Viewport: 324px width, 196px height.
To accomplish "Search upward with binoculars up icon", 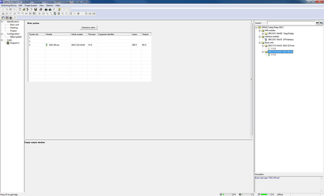I will click(317, 23).
